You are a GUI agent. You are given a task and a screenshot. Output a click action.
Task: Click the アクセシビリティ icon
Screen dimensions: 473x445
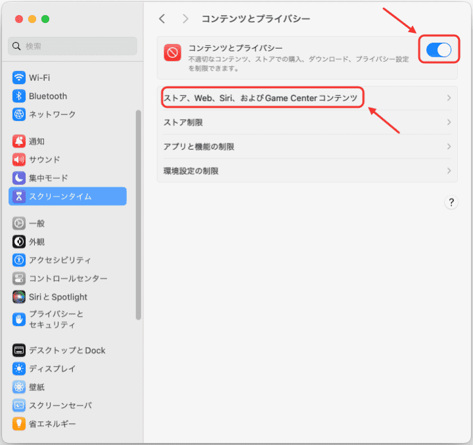point(18,260)
